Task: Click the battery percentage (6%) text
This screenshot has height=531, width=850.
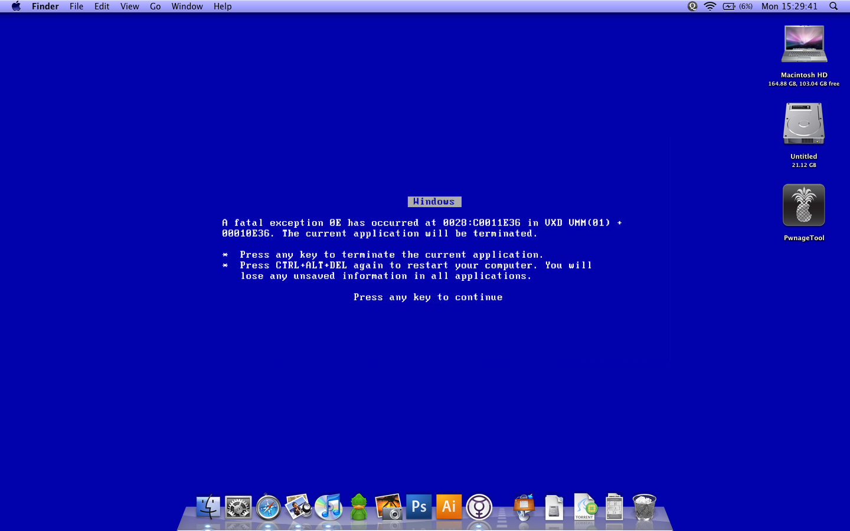Action: [x=746, y=6]
